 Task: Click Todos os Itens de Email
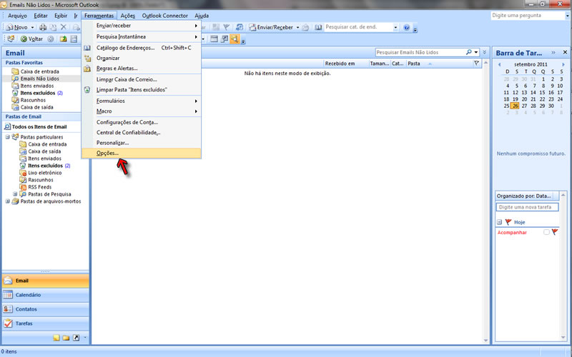coord(39,127)
